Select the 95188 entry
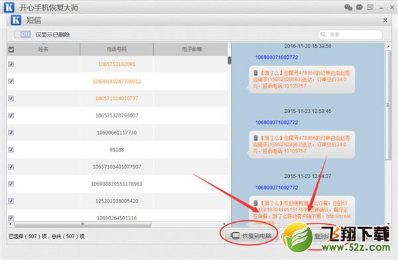 117,150
